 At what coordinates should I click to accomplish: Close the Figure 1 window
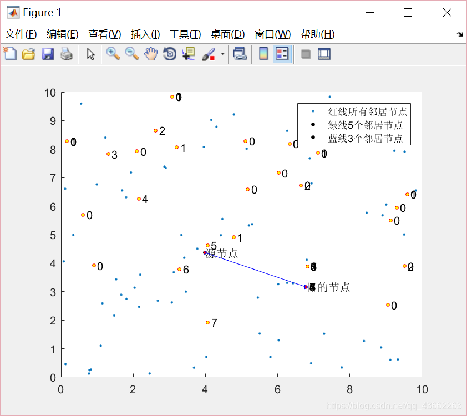click(447, 13)
